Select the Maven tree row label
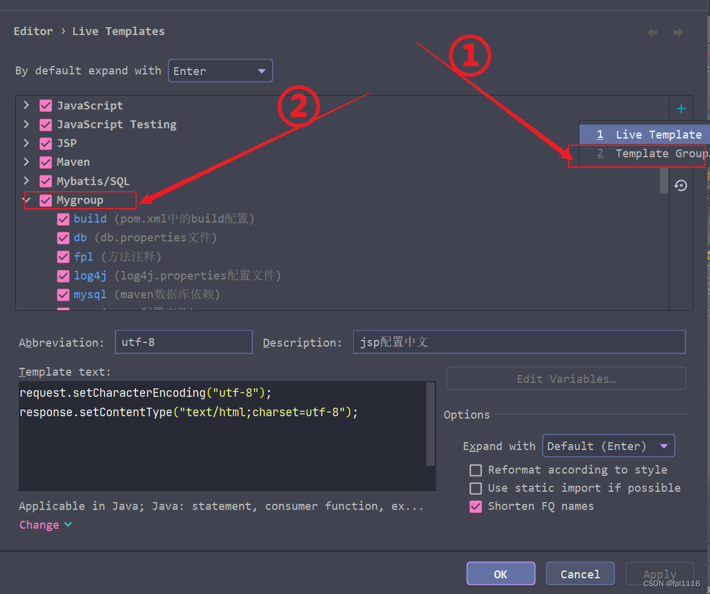This screenshot has width=710, height=594. coord(73,162)
